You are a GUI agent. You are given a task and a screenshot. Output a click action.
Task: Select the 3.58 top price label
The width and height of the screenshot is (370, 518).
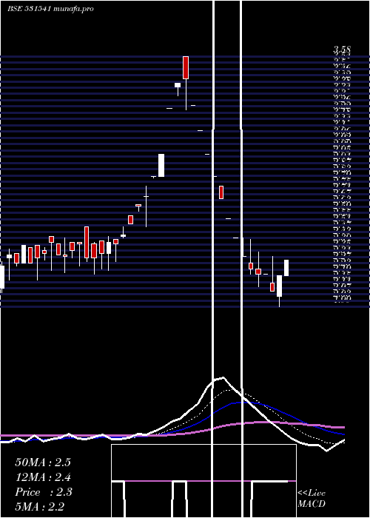(342, 50)
